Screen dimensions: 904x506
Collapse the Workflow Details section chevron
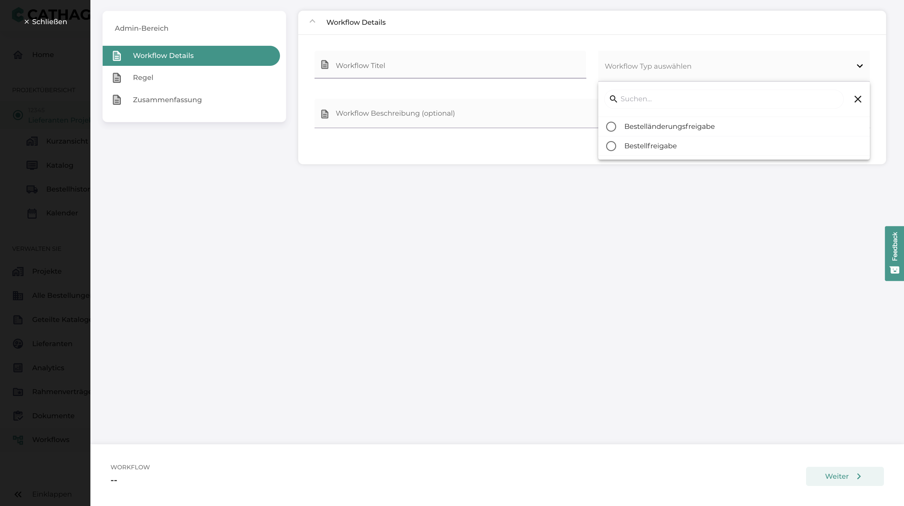click(312, 21)
